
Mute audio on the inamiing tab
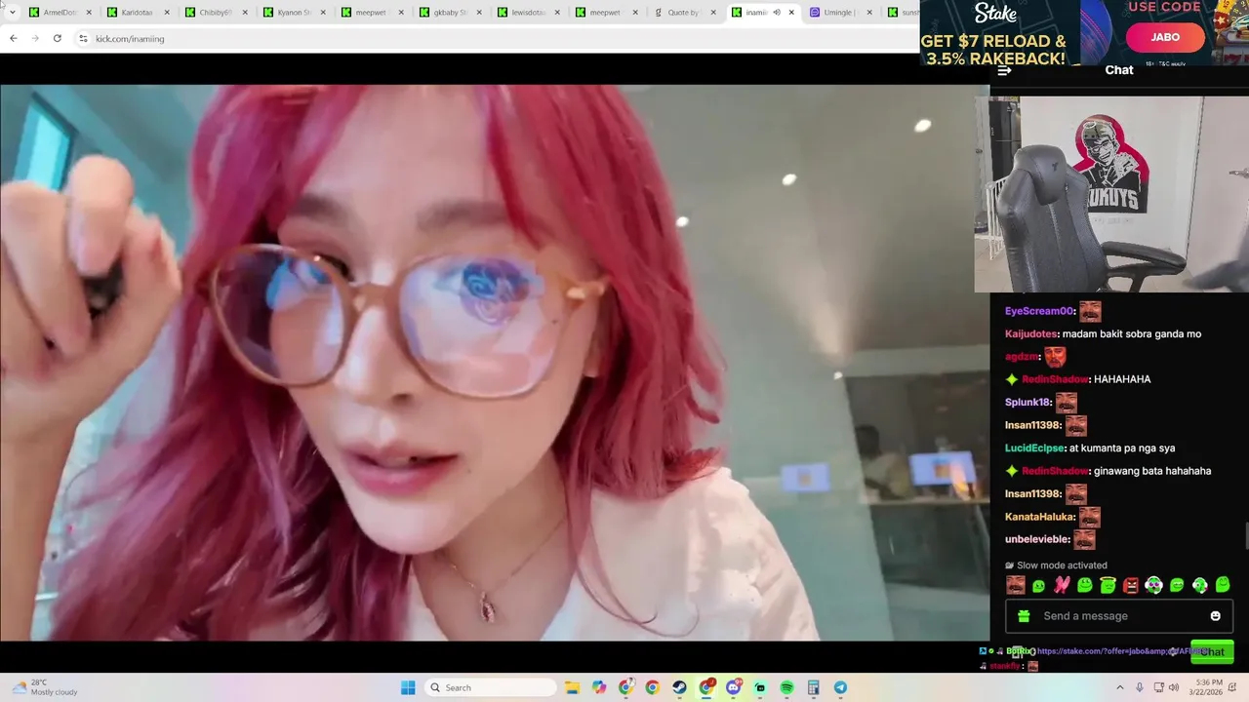coord(777,13)
